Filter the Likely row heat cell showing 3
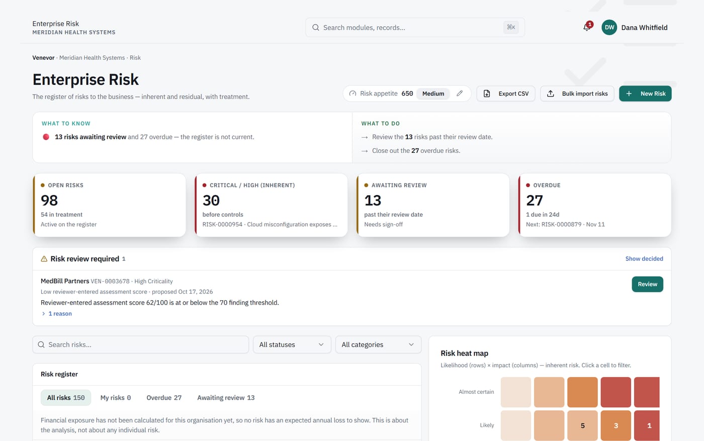Image resolution: width=704 pixels, height=441 pixels. [616, 425]
